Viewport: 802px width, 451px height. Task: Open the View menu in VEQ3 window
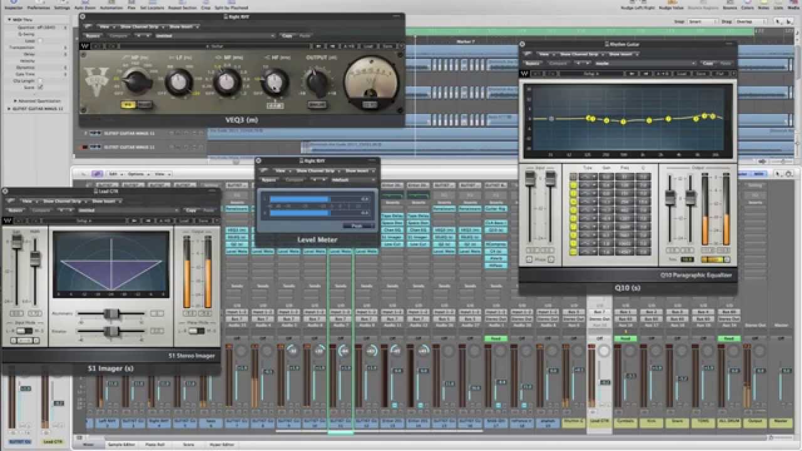(108, 27)
